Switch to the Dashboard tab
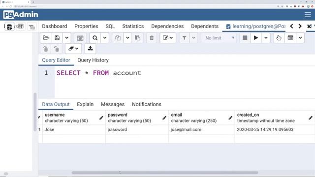Image resolution: width=315 pixels, height=177 pixels. (x=55, y=26)
